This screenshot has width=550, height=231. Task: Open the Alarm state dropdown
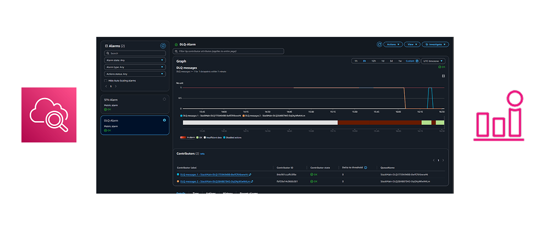click(x=135, y=60)
